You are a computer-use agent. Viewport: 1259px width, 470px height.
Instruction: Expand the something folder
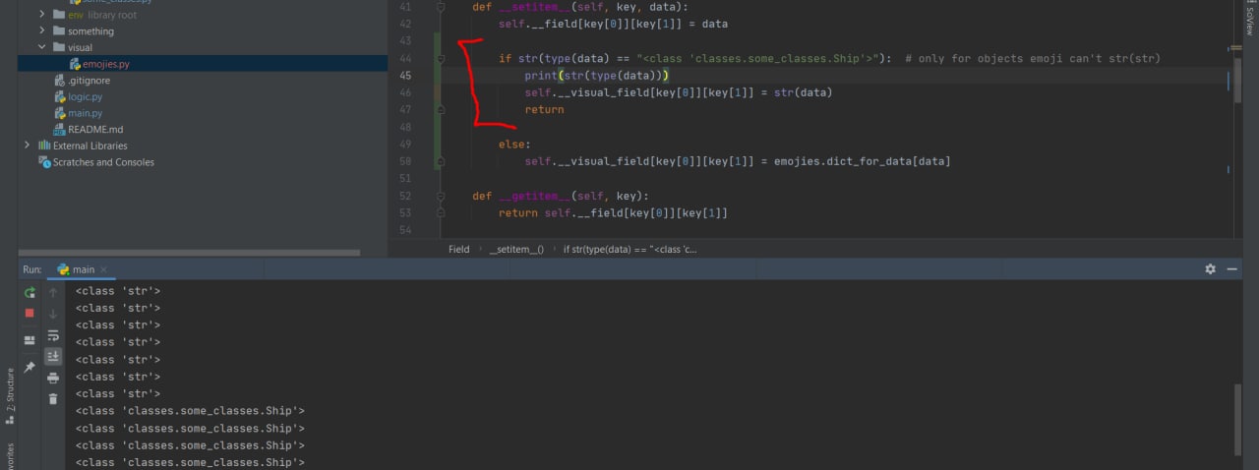coord(42,31)
